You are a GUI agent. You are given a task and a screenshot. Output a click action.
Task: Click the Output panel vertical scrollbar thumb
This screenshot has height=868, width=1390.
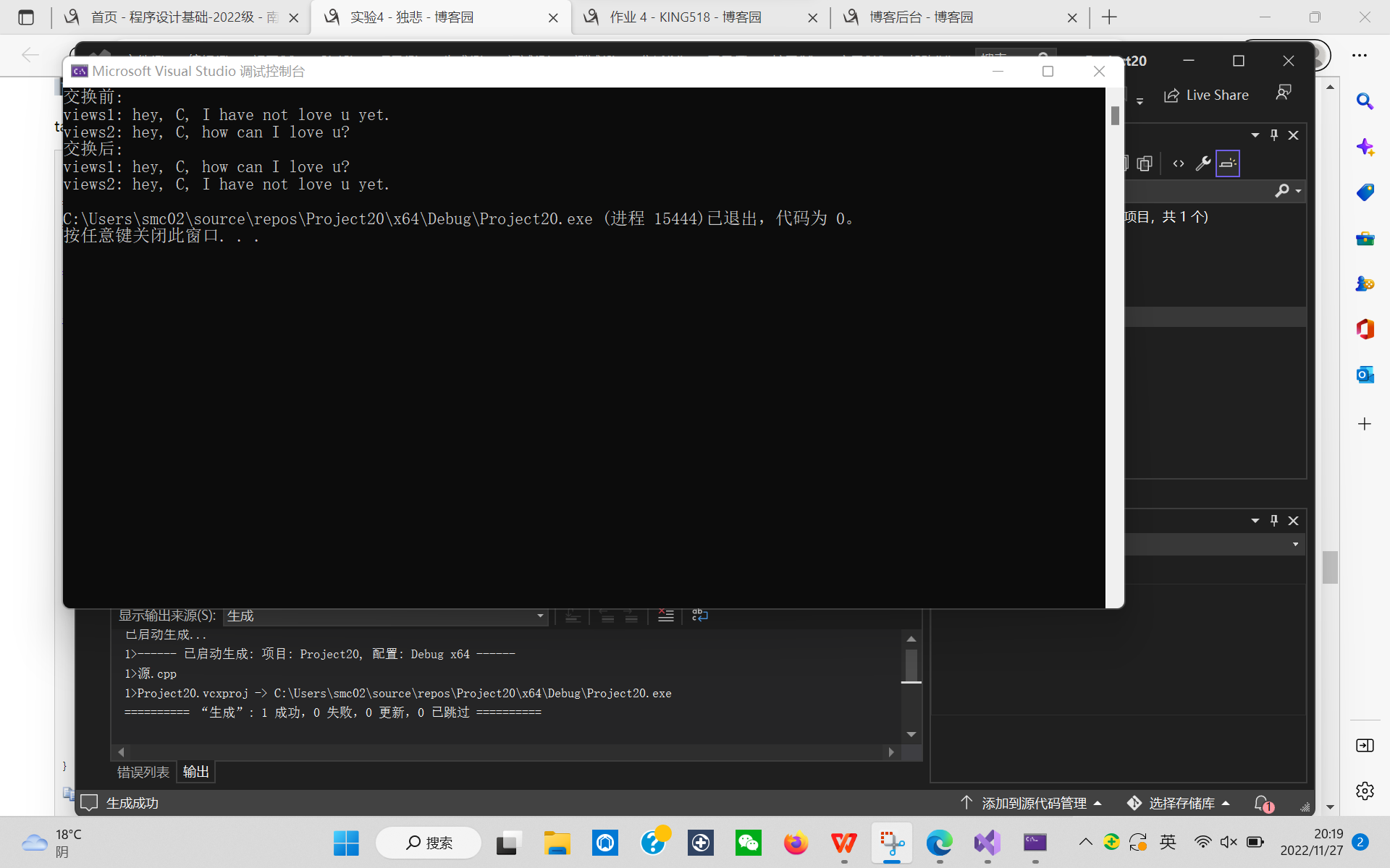pos(911,665)
